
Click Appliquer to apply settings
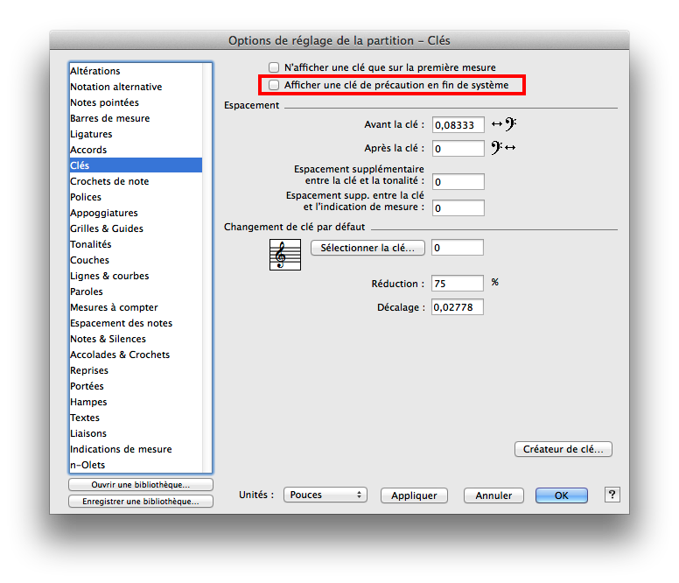coord(414,495)
